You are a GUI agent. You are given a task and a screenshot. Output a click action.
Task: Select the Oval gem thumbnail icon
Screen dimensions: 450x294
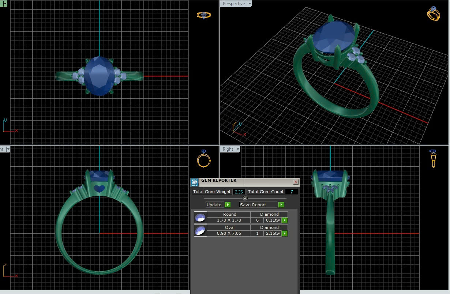(x=200, y=231)
